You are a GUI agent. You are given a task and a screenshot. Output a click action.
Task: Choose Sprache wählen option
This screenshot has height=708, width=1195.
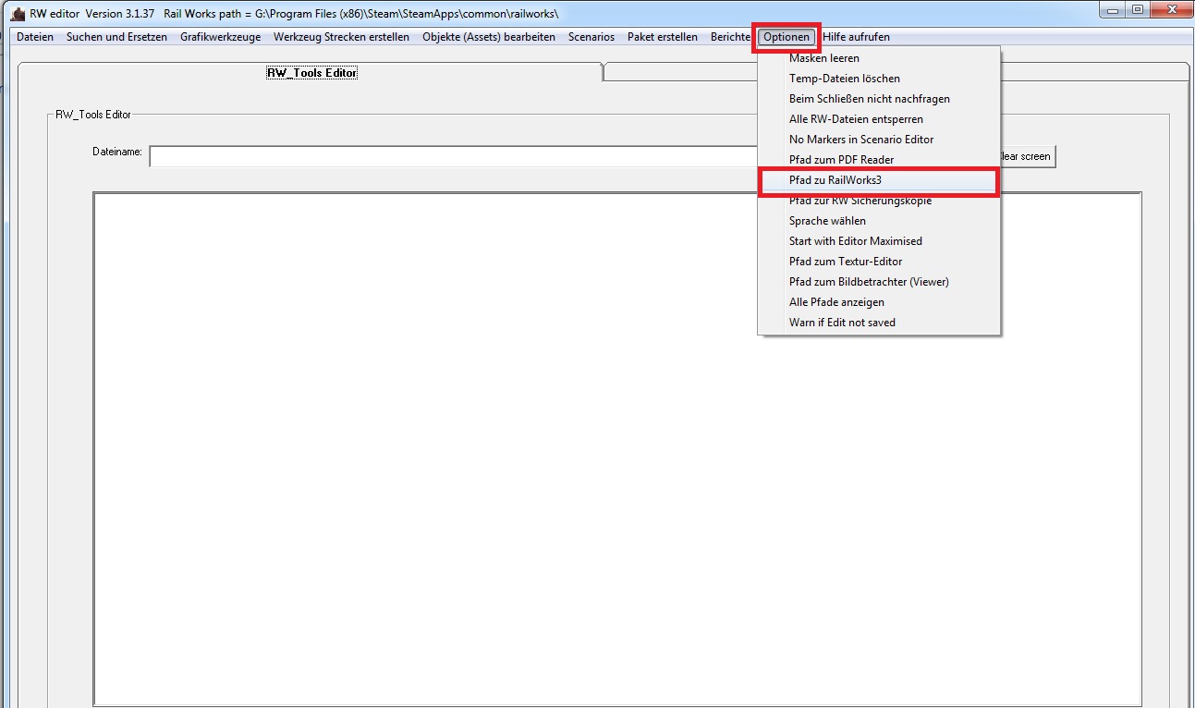(x=879, y=221)
